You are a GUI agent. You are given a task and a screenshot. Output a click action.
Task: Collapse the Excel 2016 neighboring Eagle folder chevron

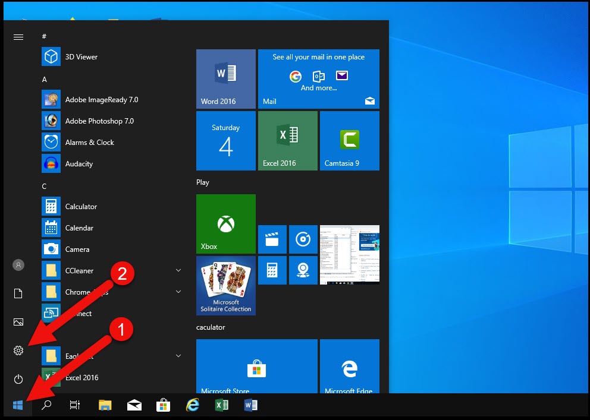[x=177, y=356]
